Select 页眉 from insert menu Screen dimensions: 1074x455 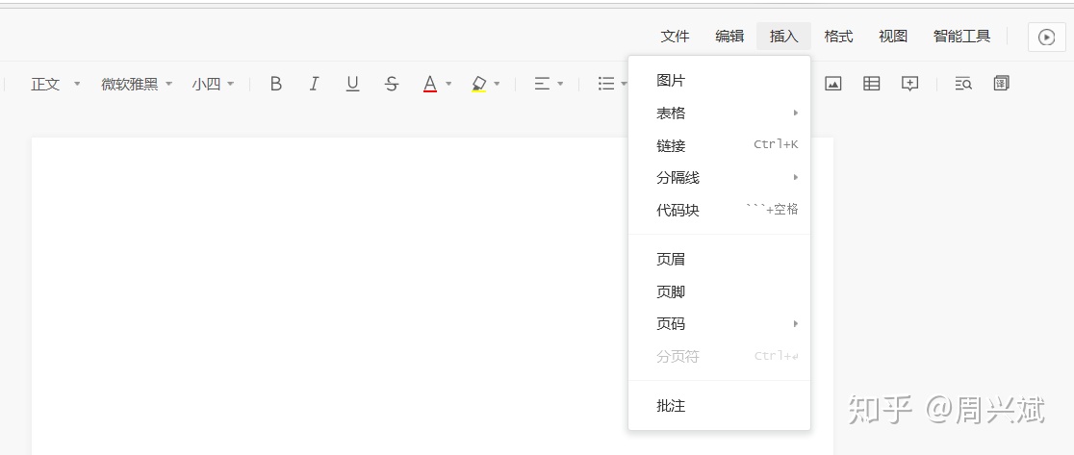[719, 260]
